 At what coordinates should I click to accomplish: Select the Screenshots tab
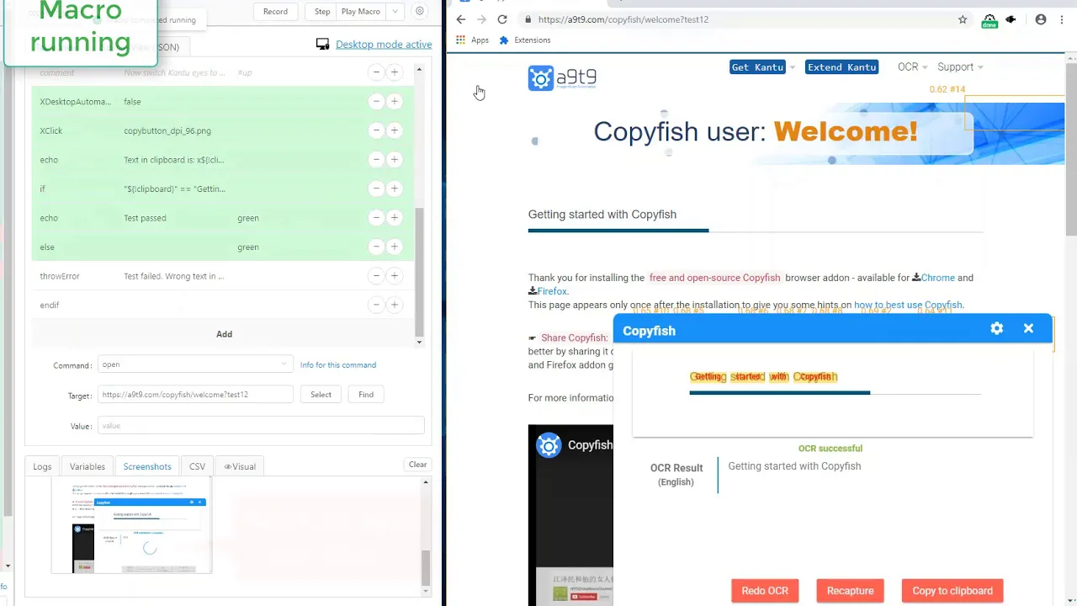(x=147, y=466)
